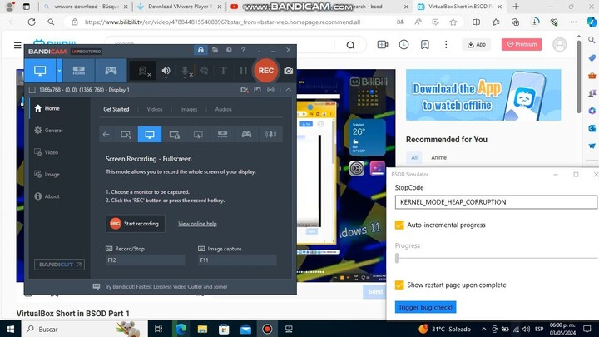Click Download the App banner
Screen dimensions: 599x337
click(483, 95)
